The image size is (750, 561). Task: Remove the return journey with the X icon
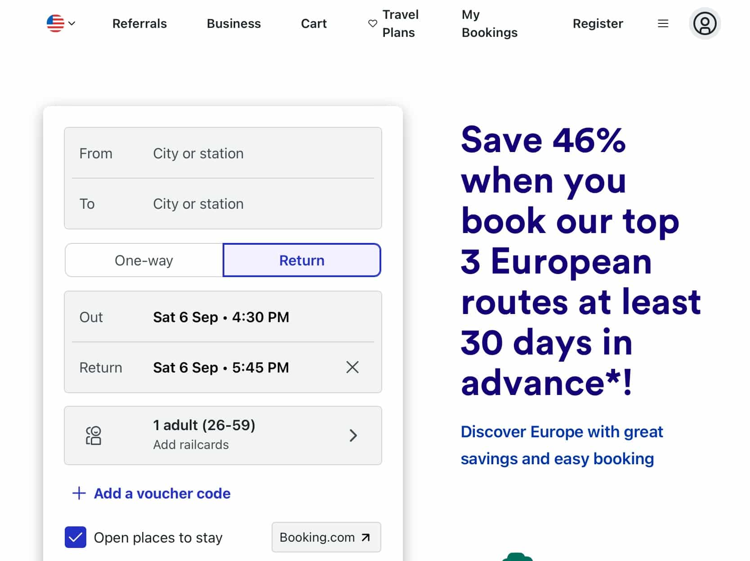pyautogui.click(x=353, y=367)
